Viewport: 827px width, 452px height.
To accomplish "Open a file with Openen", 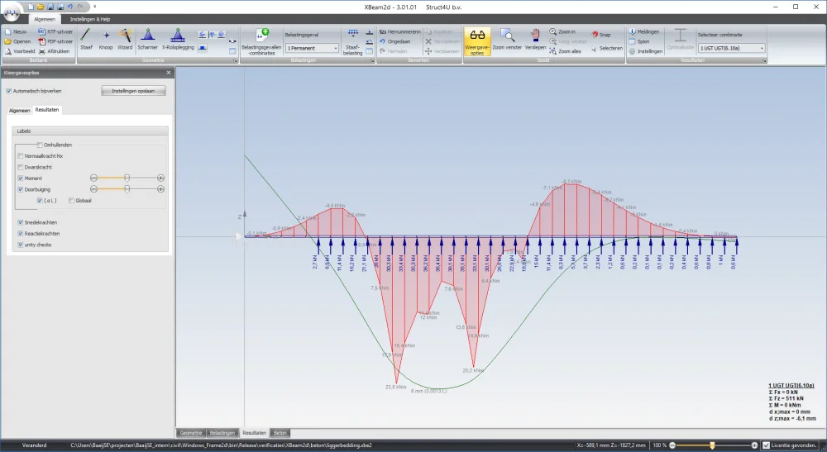I will pyautogui.click(x=17, y=41).
